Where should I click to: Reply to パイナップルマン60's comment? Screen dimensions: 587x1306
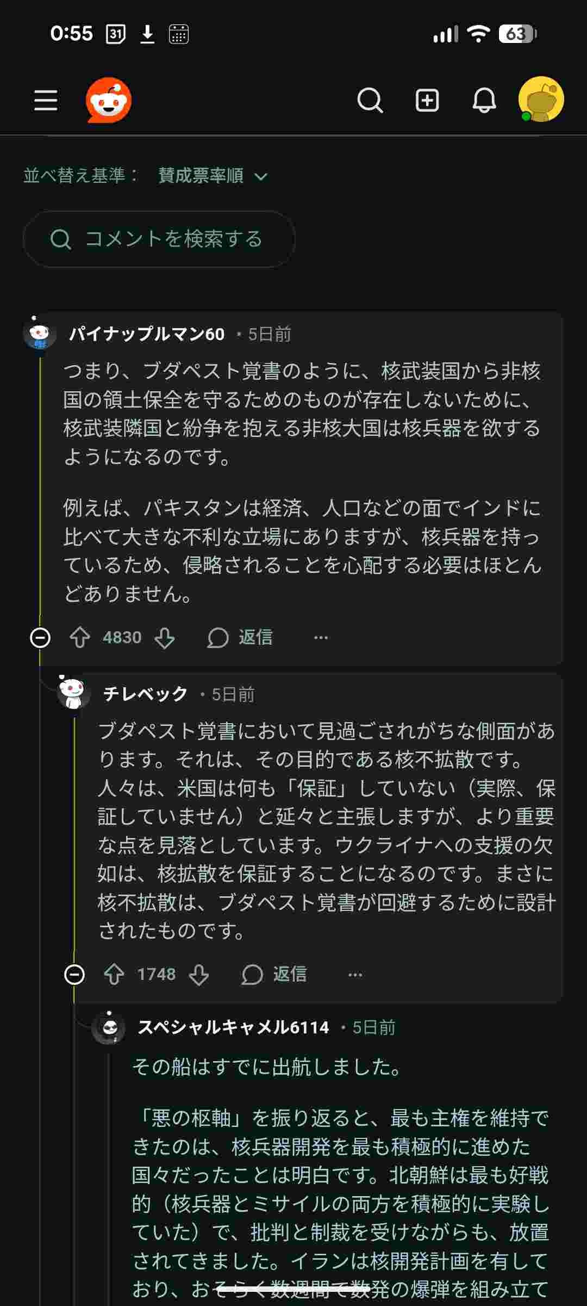(x=240, y=637)
